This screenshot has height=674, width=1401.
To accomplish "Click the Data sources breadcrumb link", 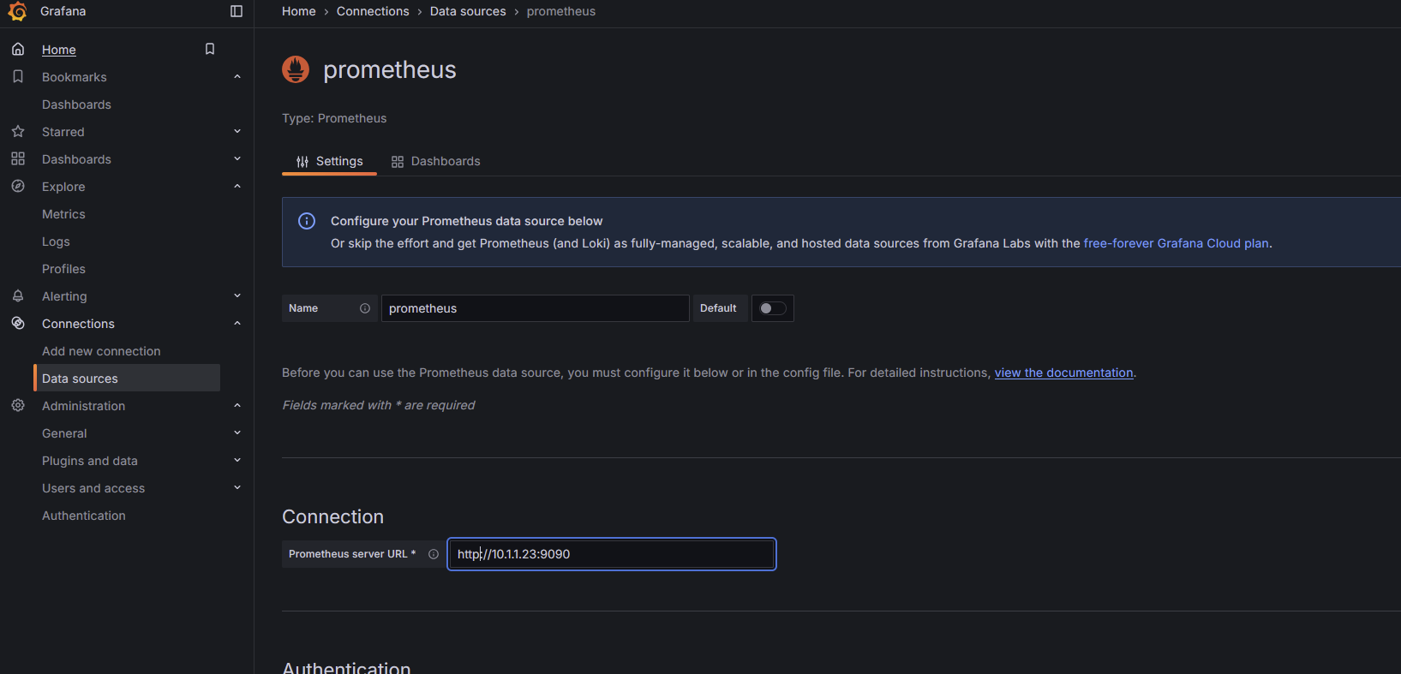I will pyautogui.click(x=468, y=11).
